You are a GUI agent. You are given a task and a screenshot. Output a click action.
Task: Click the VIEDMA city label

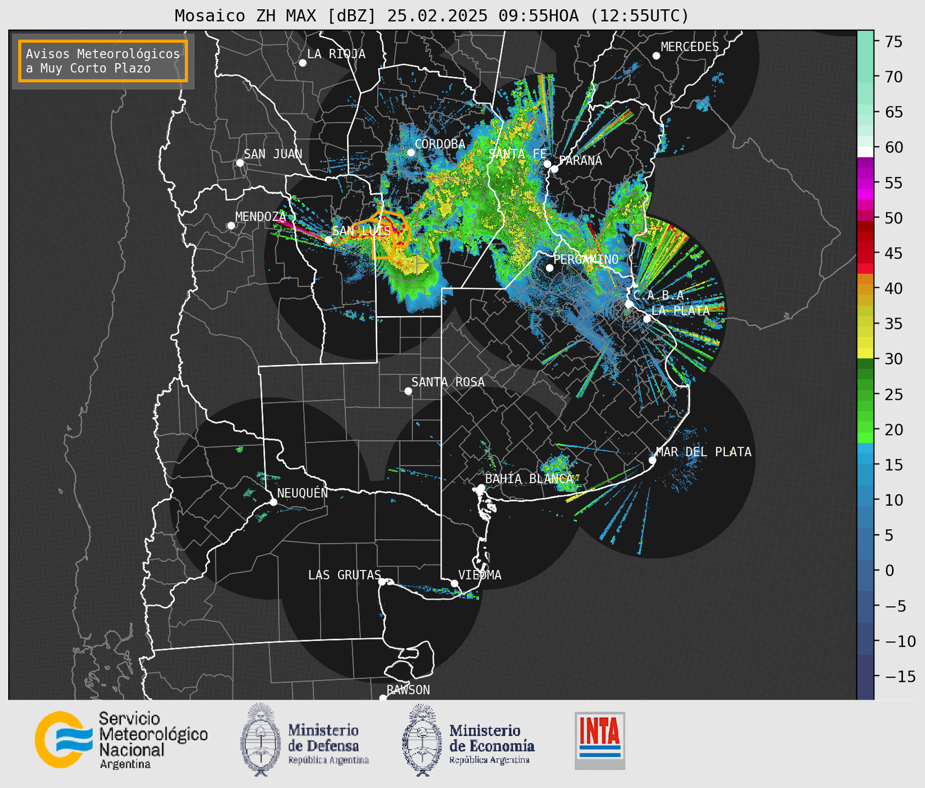point(480,575)
